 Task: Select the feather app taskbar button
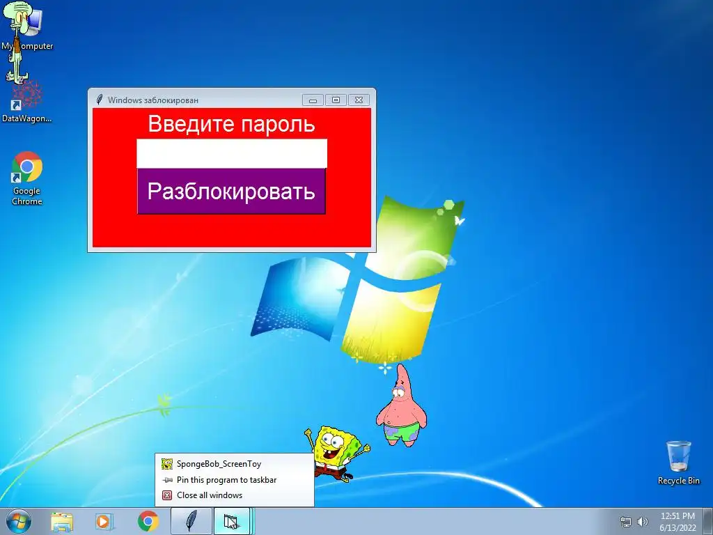click(x=191, y=522)
